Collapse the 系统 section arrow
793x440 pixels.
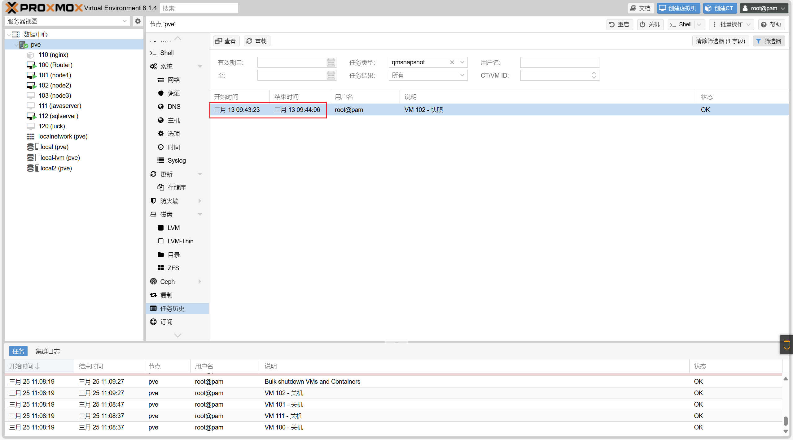[200, 66]
